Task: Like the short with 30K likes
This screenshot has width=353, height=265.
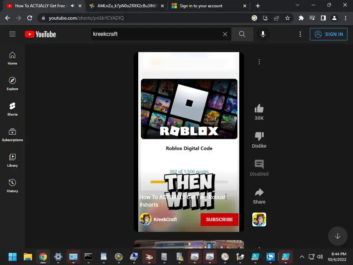Action: (259, 109)
